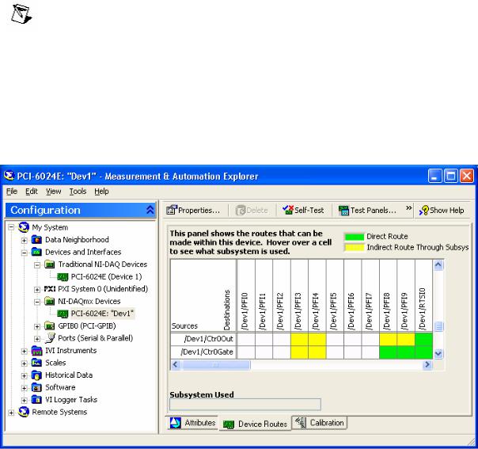The height and width of the screenshot is (449, 478).
Task: Click the Ports (Serial & Parallel) icon
Action: pyautogui.click(x=50, y=338)
